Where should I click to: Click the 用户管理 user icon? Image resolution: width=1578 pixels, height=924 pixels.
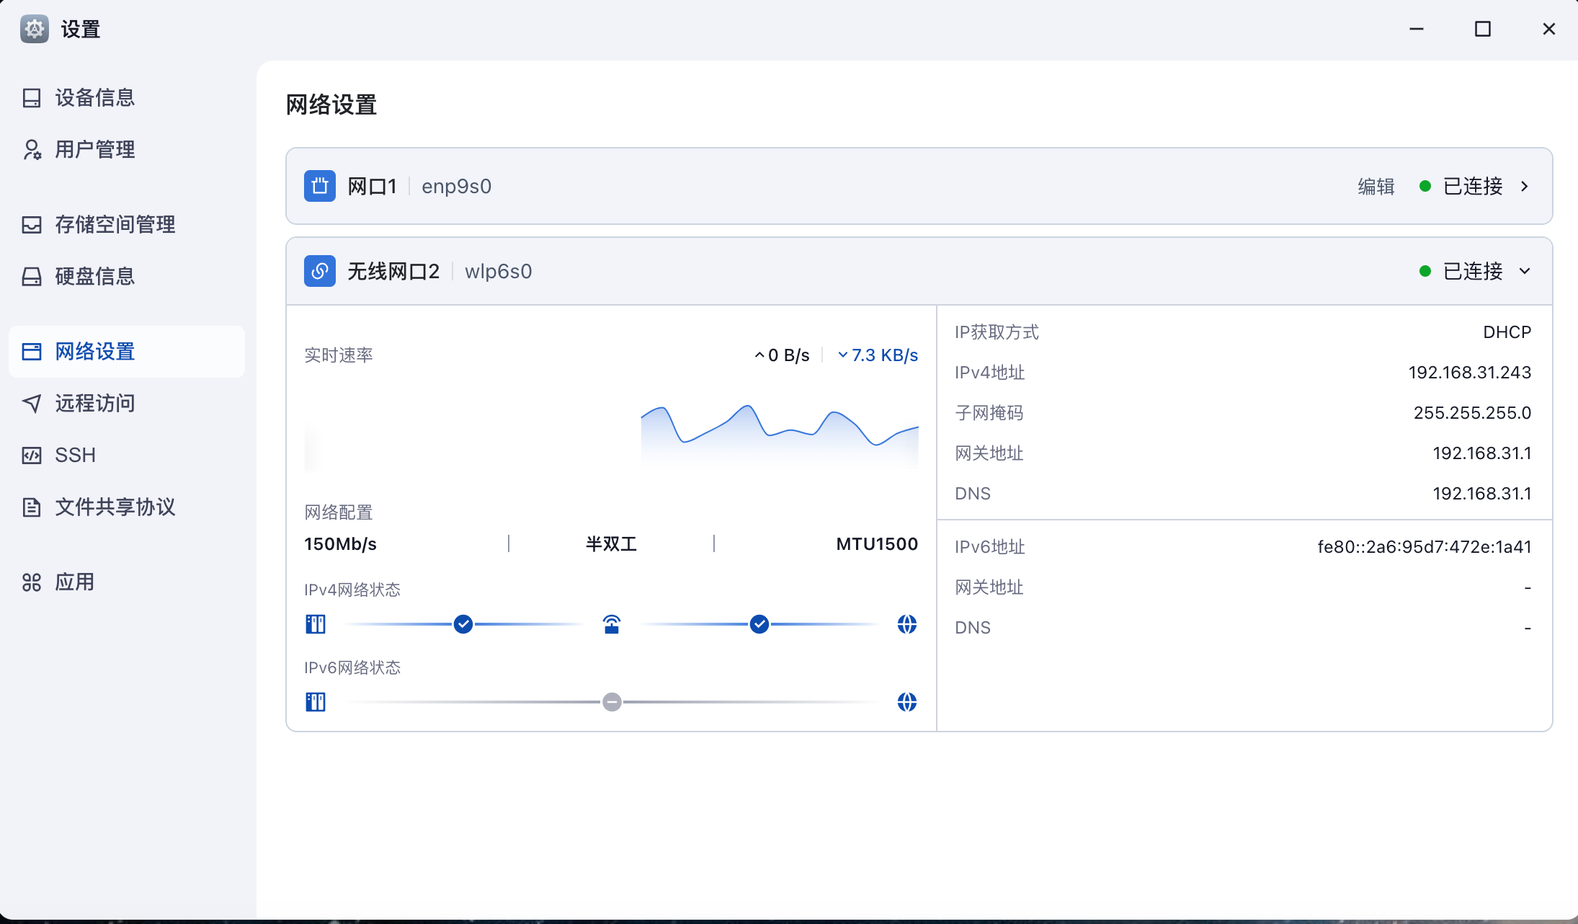pos(32,150)
